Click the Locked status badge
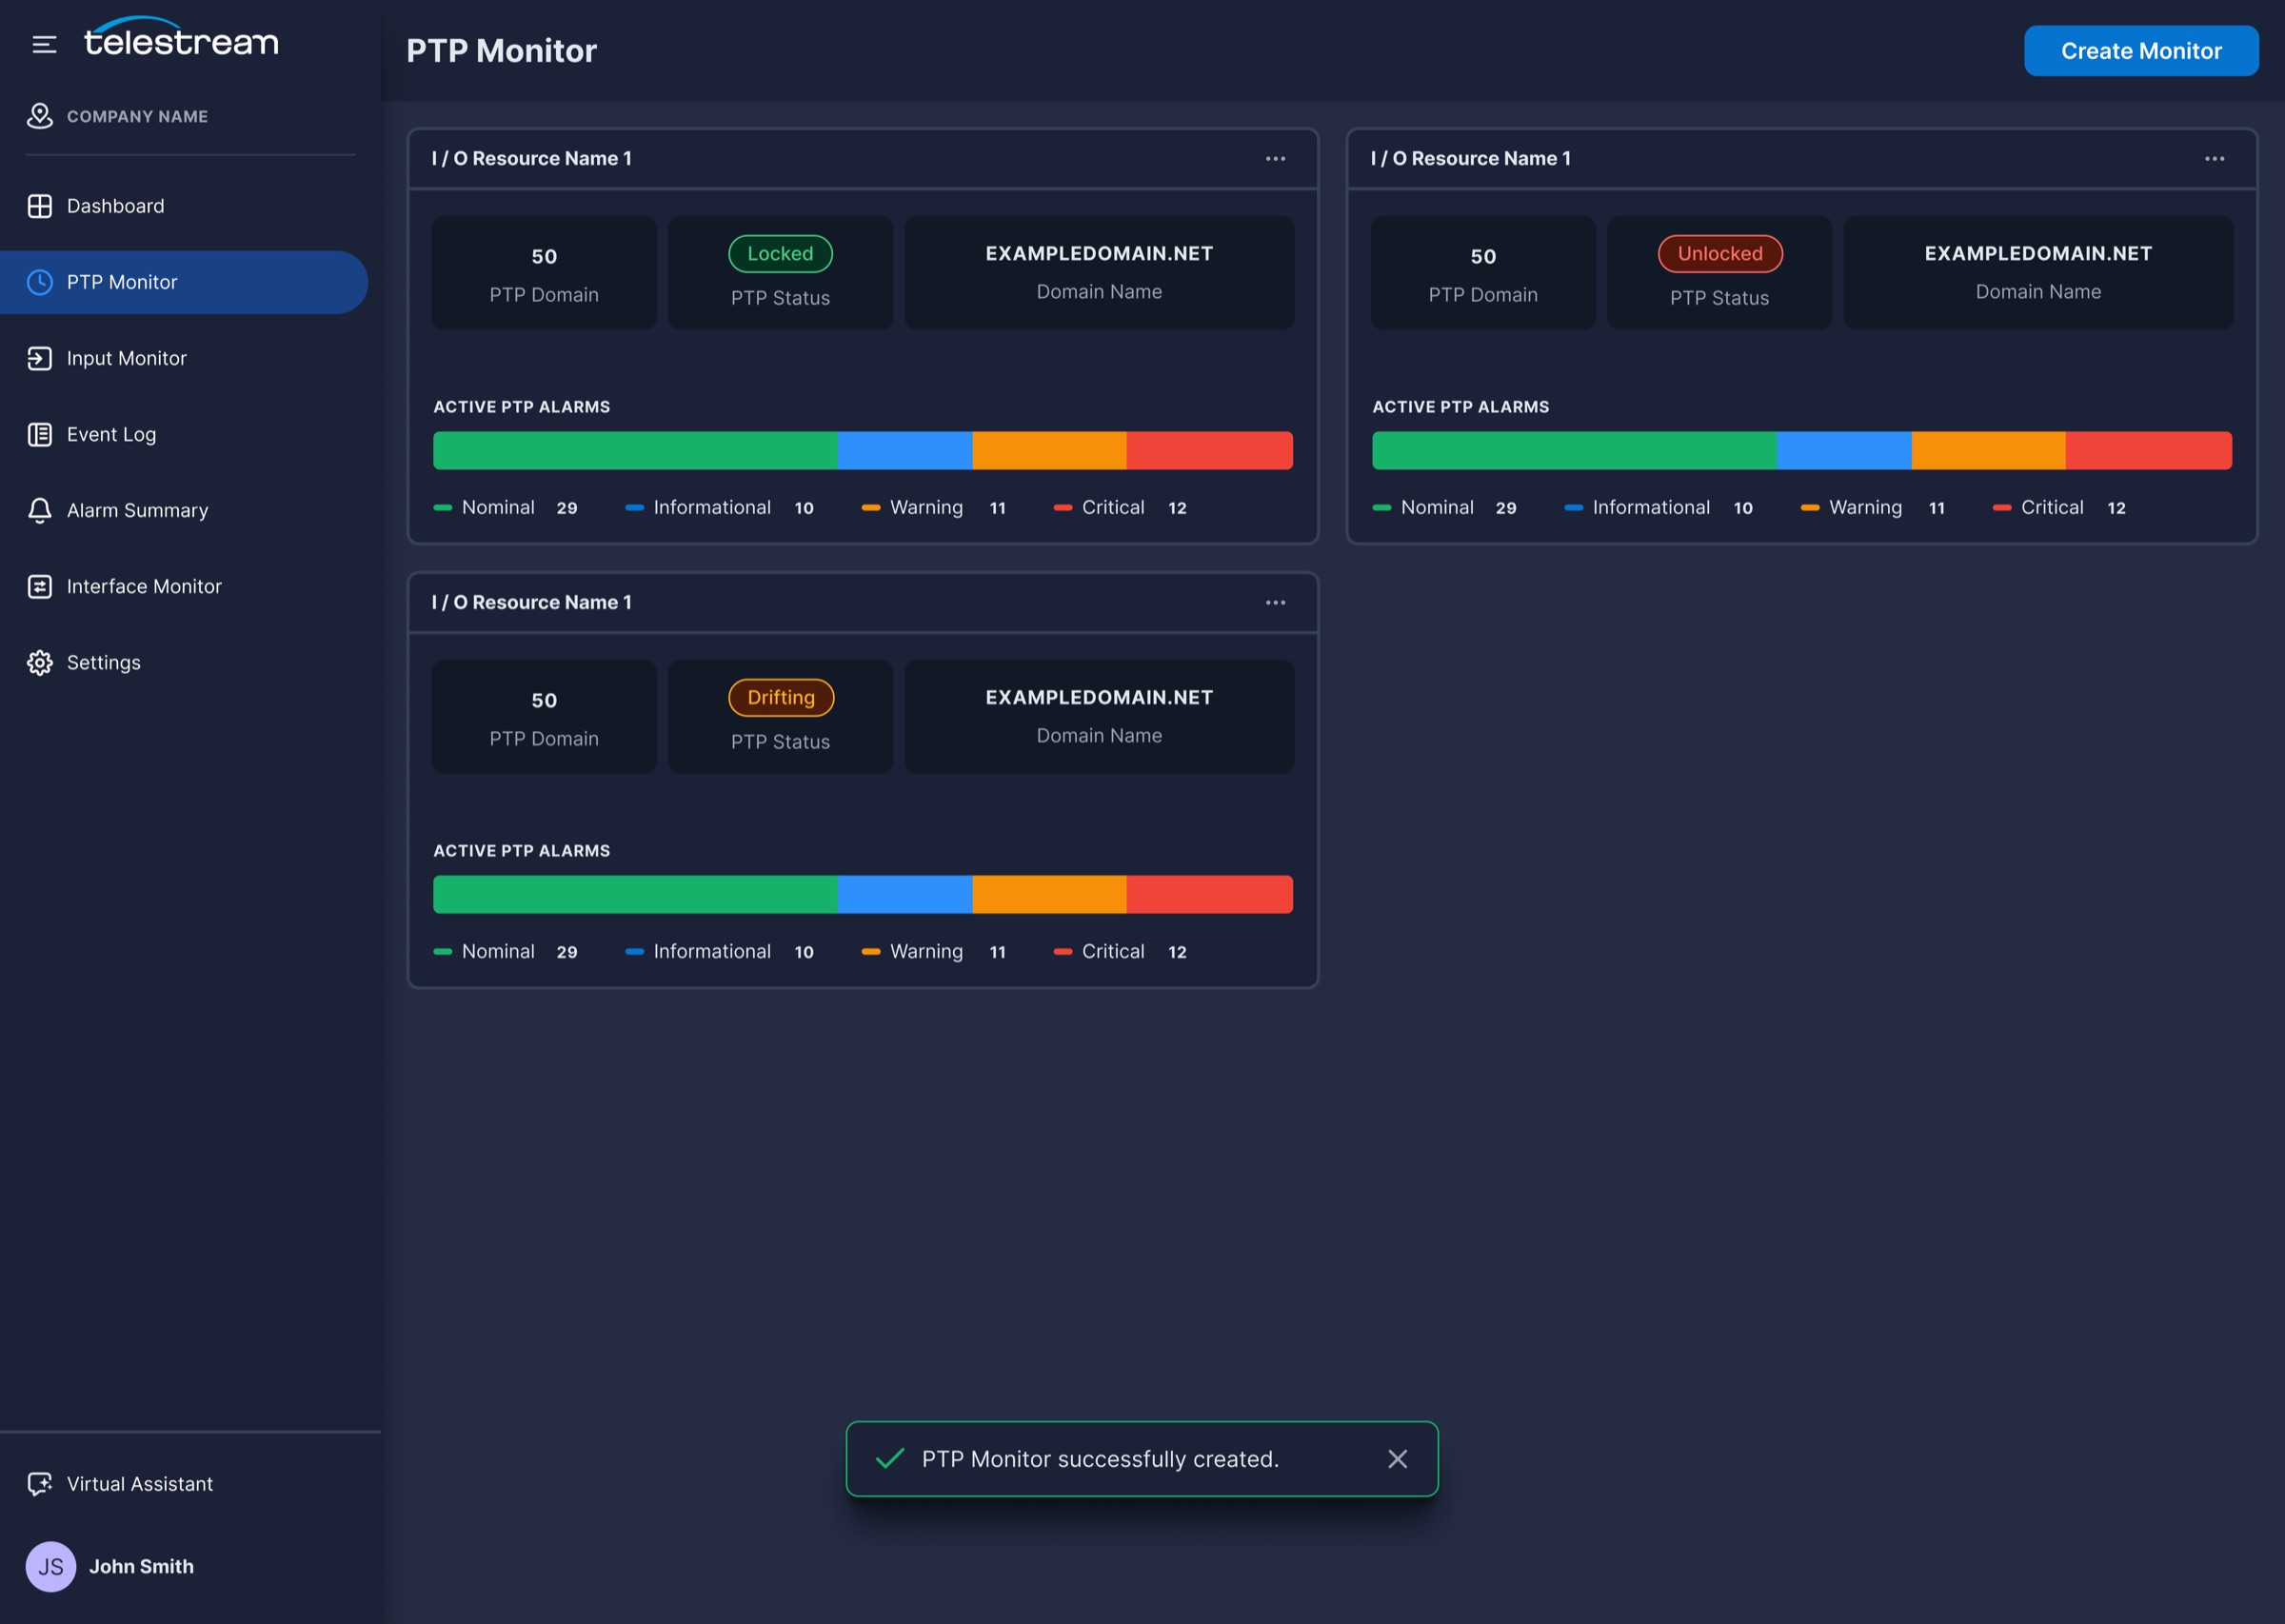Image resolution: width=2285 pixels, height=1624 pixels. (x=780, y=254)
